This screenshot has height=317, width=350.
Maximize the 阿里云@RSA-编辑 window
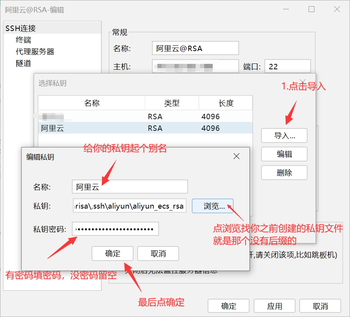click(x=311, y=9)
